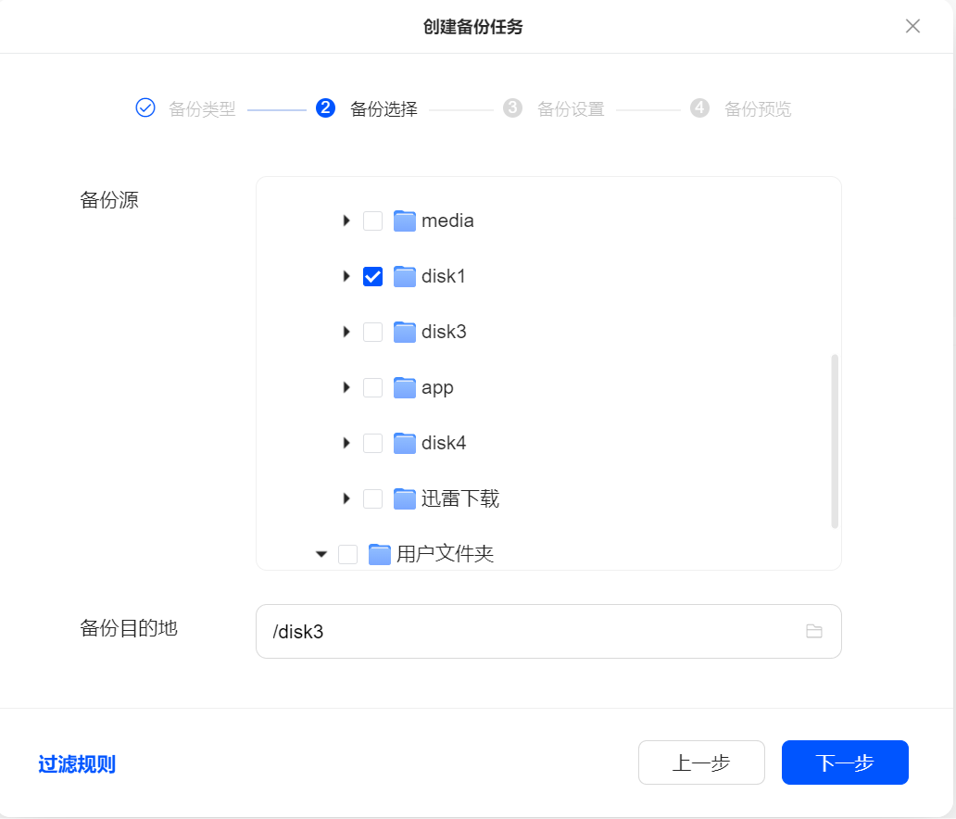The image size is (956, 819).
Task: Click the app folder icon
Action: tap(404, 387)
